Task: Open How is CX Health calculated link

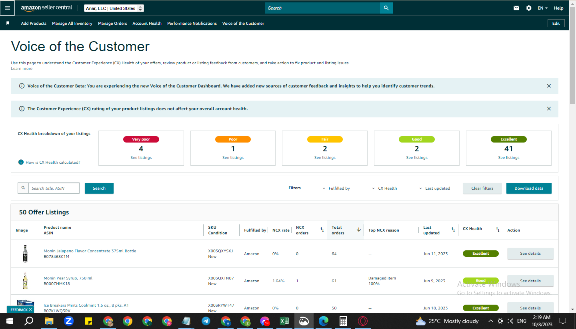Action: click(x=53, y=162)
